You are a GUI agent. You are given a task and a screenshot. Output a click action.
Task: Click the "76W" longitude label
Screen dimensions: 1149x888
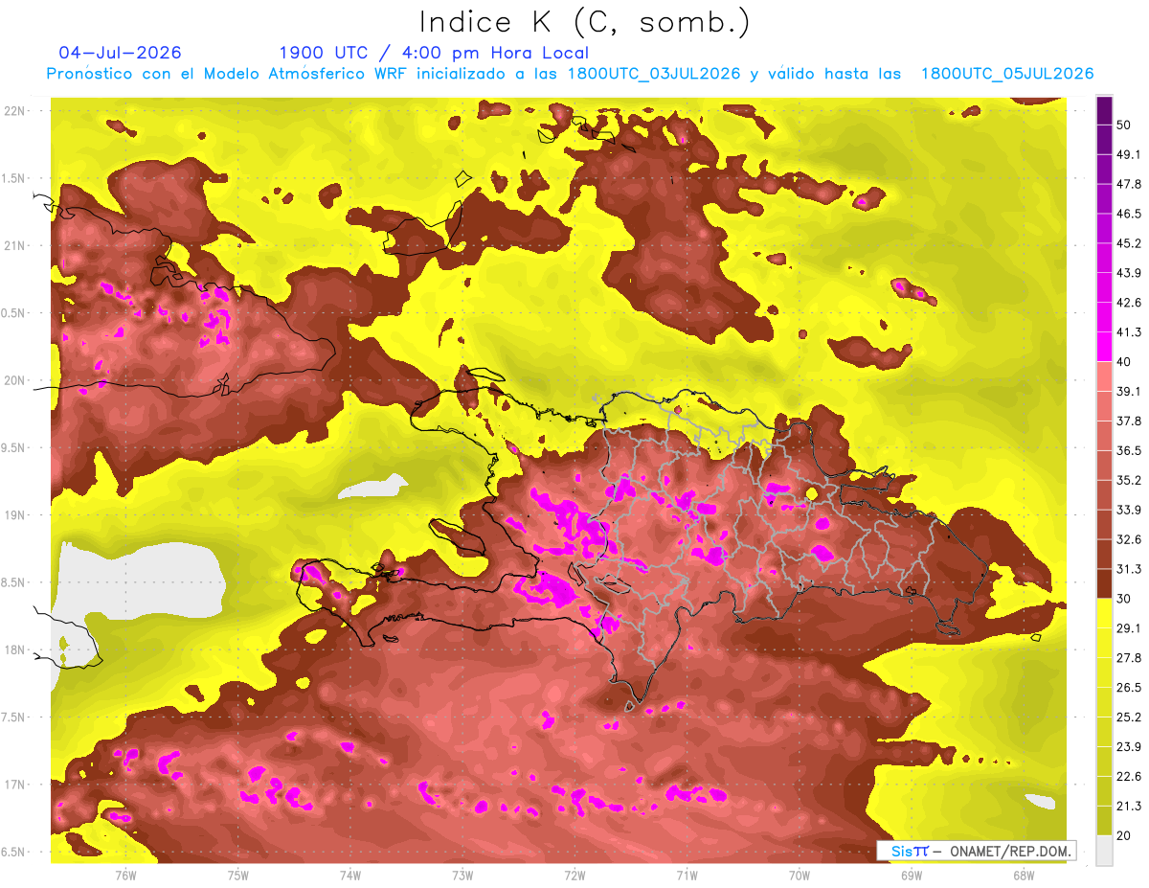(x=125, y=876)
